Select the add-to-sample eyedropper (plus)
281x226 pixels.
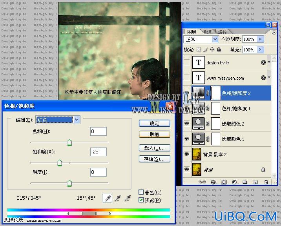pos(117,198)
